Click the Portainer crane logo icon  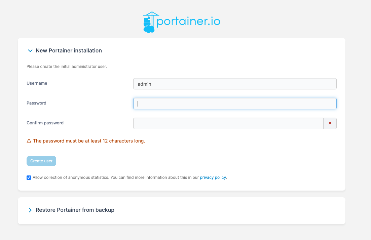149,22
